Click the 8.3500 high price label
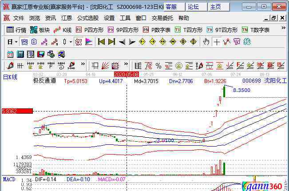The width and height of the screenshot is (289, 191). [x=241, y=90]
